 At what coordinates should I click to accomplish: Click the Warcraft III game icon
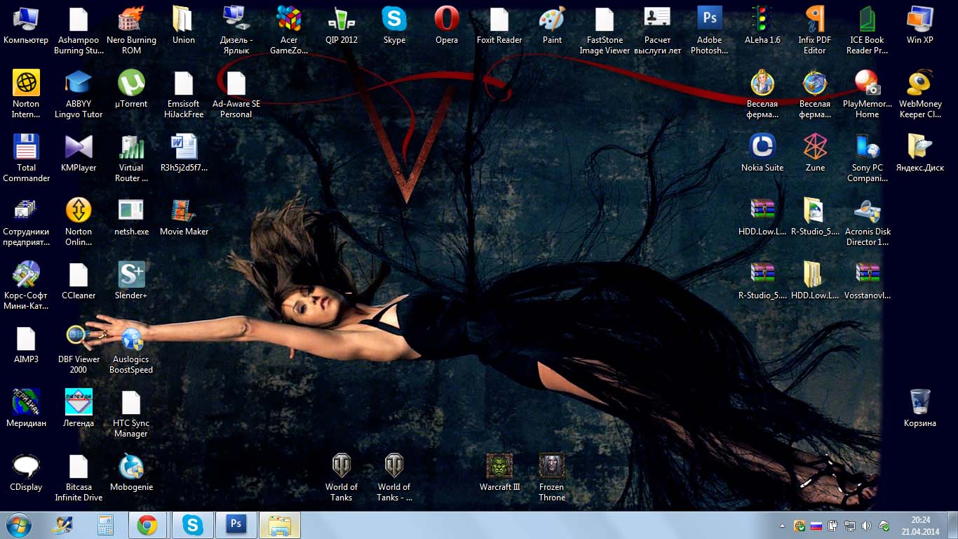pos(499,466)
